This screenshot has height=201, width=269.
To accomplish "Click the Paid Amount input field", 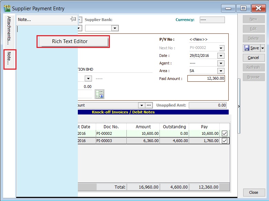I will click(x=206, y=79).
